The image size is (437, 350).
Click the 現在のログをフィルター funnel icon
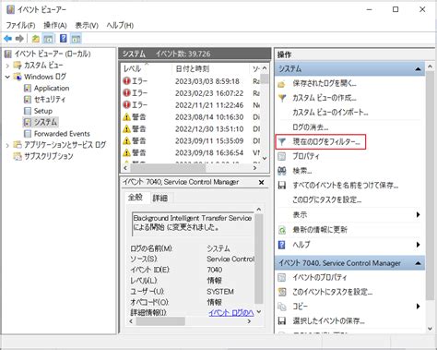coord(282,142)
